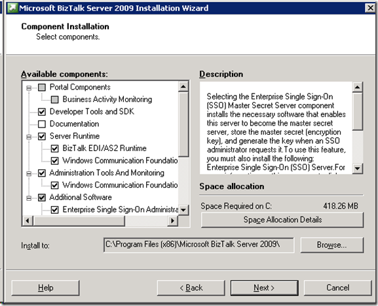Click the 418.26 MB space value

[341, 206]
